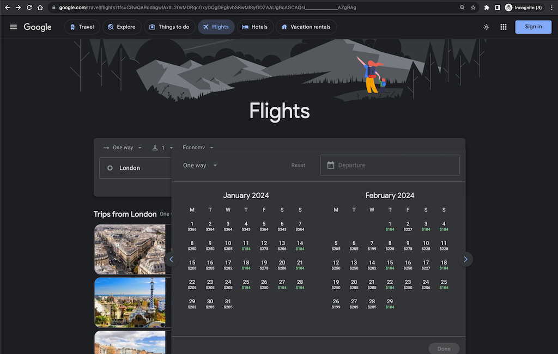Advance to March with the right chevron
This screenshot has width=558, height=354.
(465, 259)
